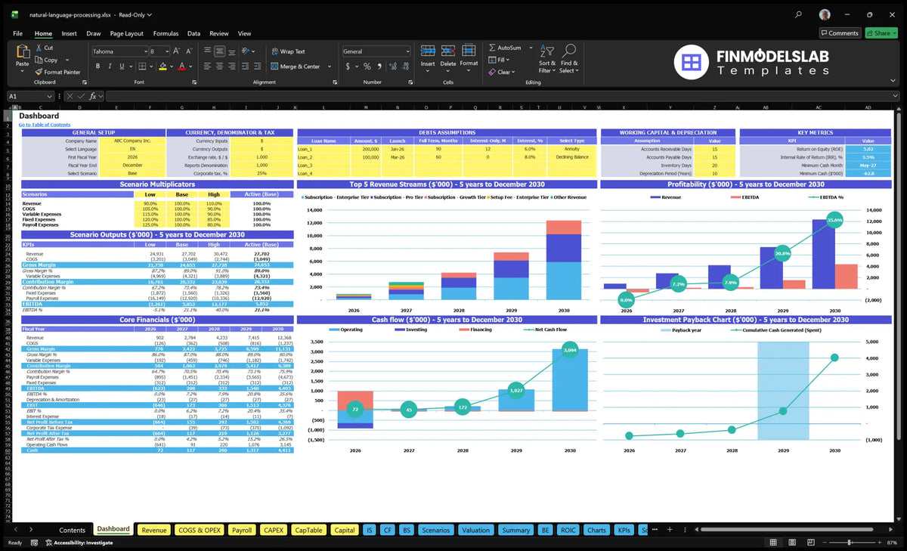Toggle Italic formatting
The width and height of the screenshot is (907, 551).
coord(110,67)
